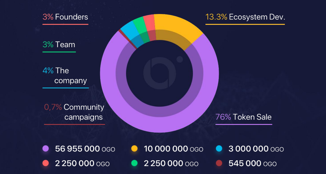Select the 3% Founders label
Image resolution: width=326 pixels, height=174 pixels.
pyautogui.click(x=65, y=17)
